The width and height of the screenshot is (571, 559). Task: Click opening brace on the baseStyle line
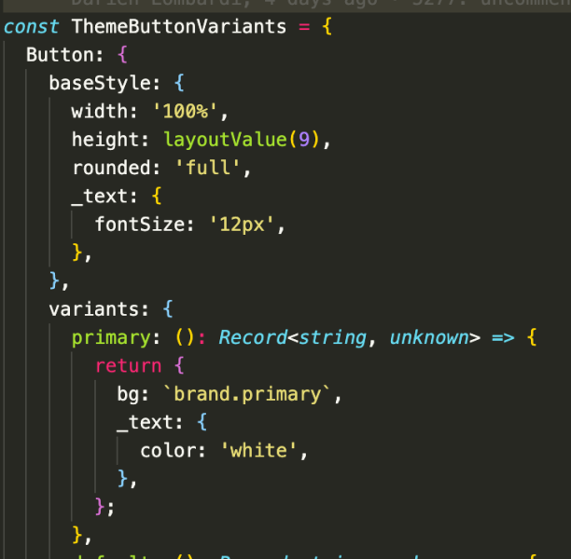pos(179,83)
